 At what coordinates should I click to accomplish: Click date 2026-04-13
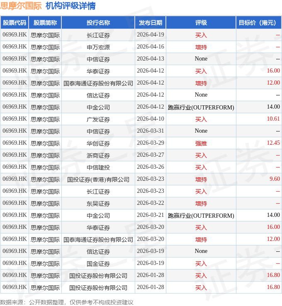pyautogui.click(x=151, y=59)
